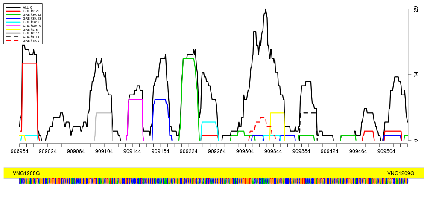Click the red dashed curve peak

point(262,118)
